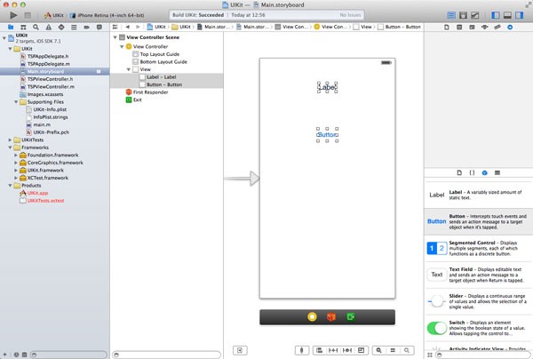Run the project with the Play button
This screenshot has height=359, width=533.
(x=13, y=15)
